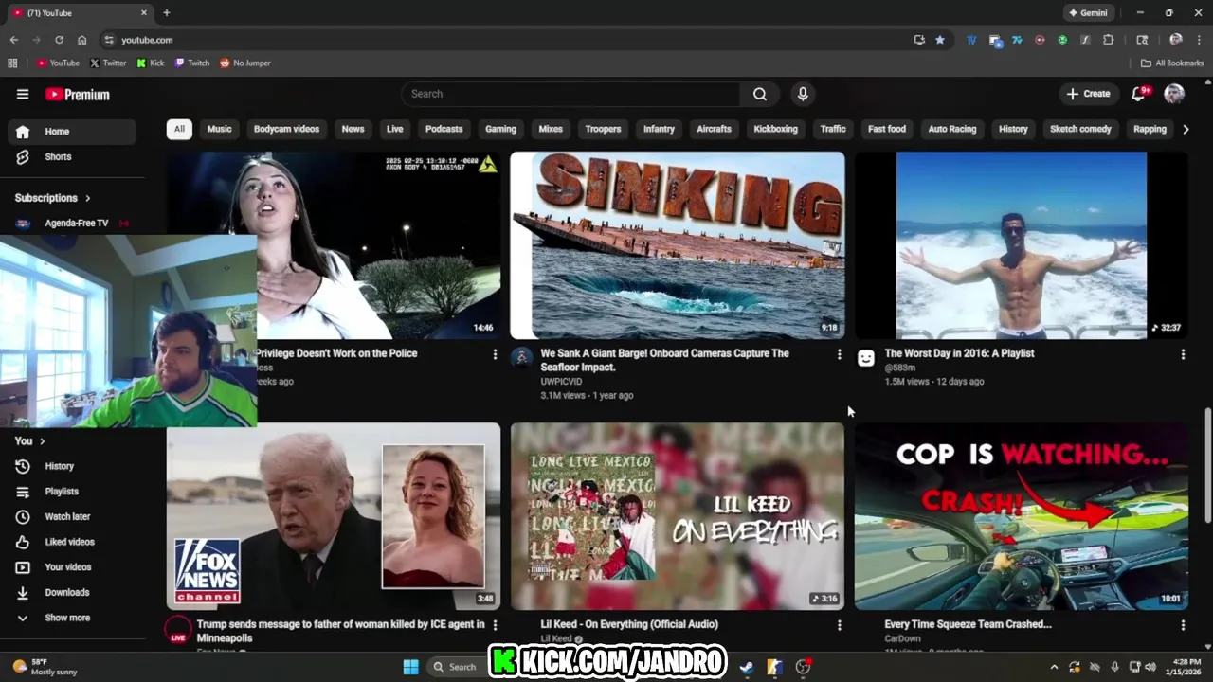Open the Gemini button in Chrome

click(1088, 13)
